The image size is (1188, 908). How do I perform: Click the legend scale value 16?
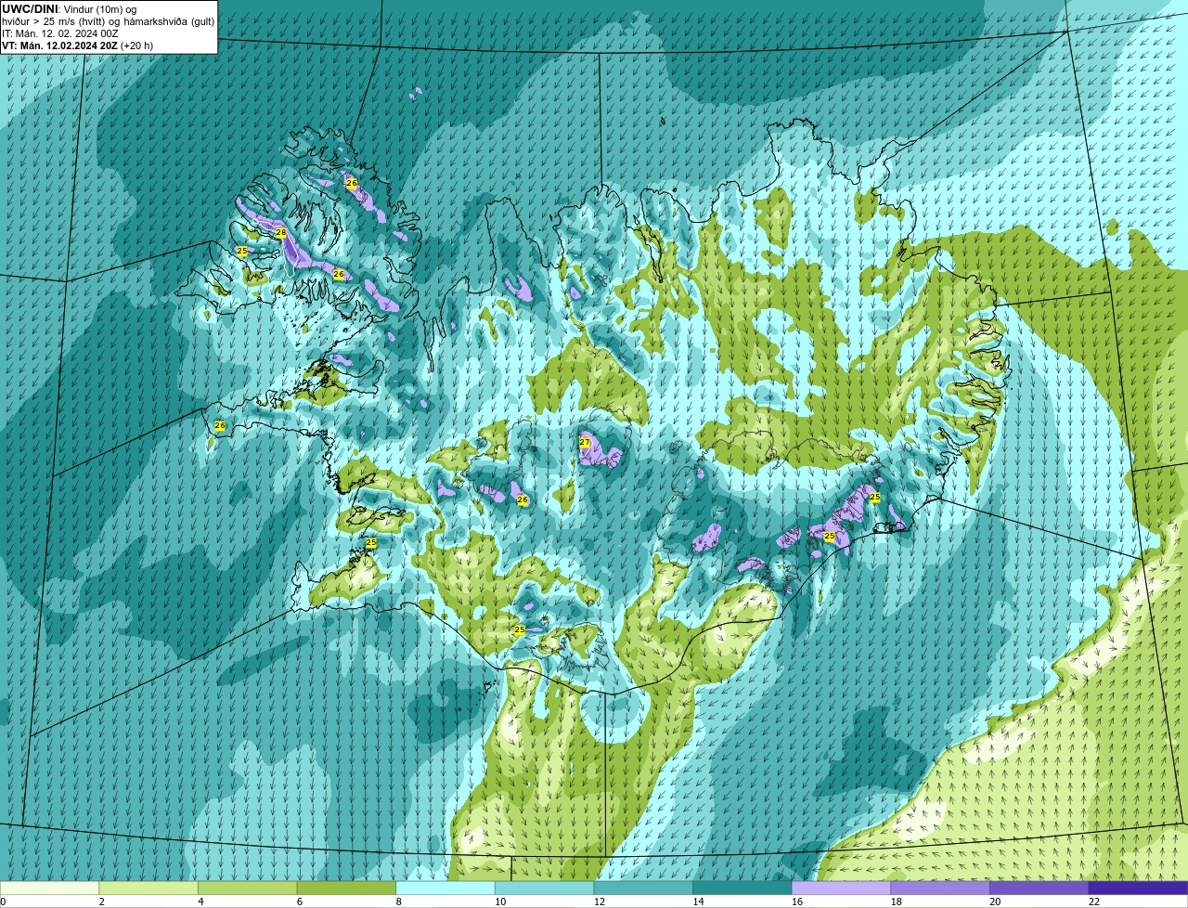(x=797, y=902)
